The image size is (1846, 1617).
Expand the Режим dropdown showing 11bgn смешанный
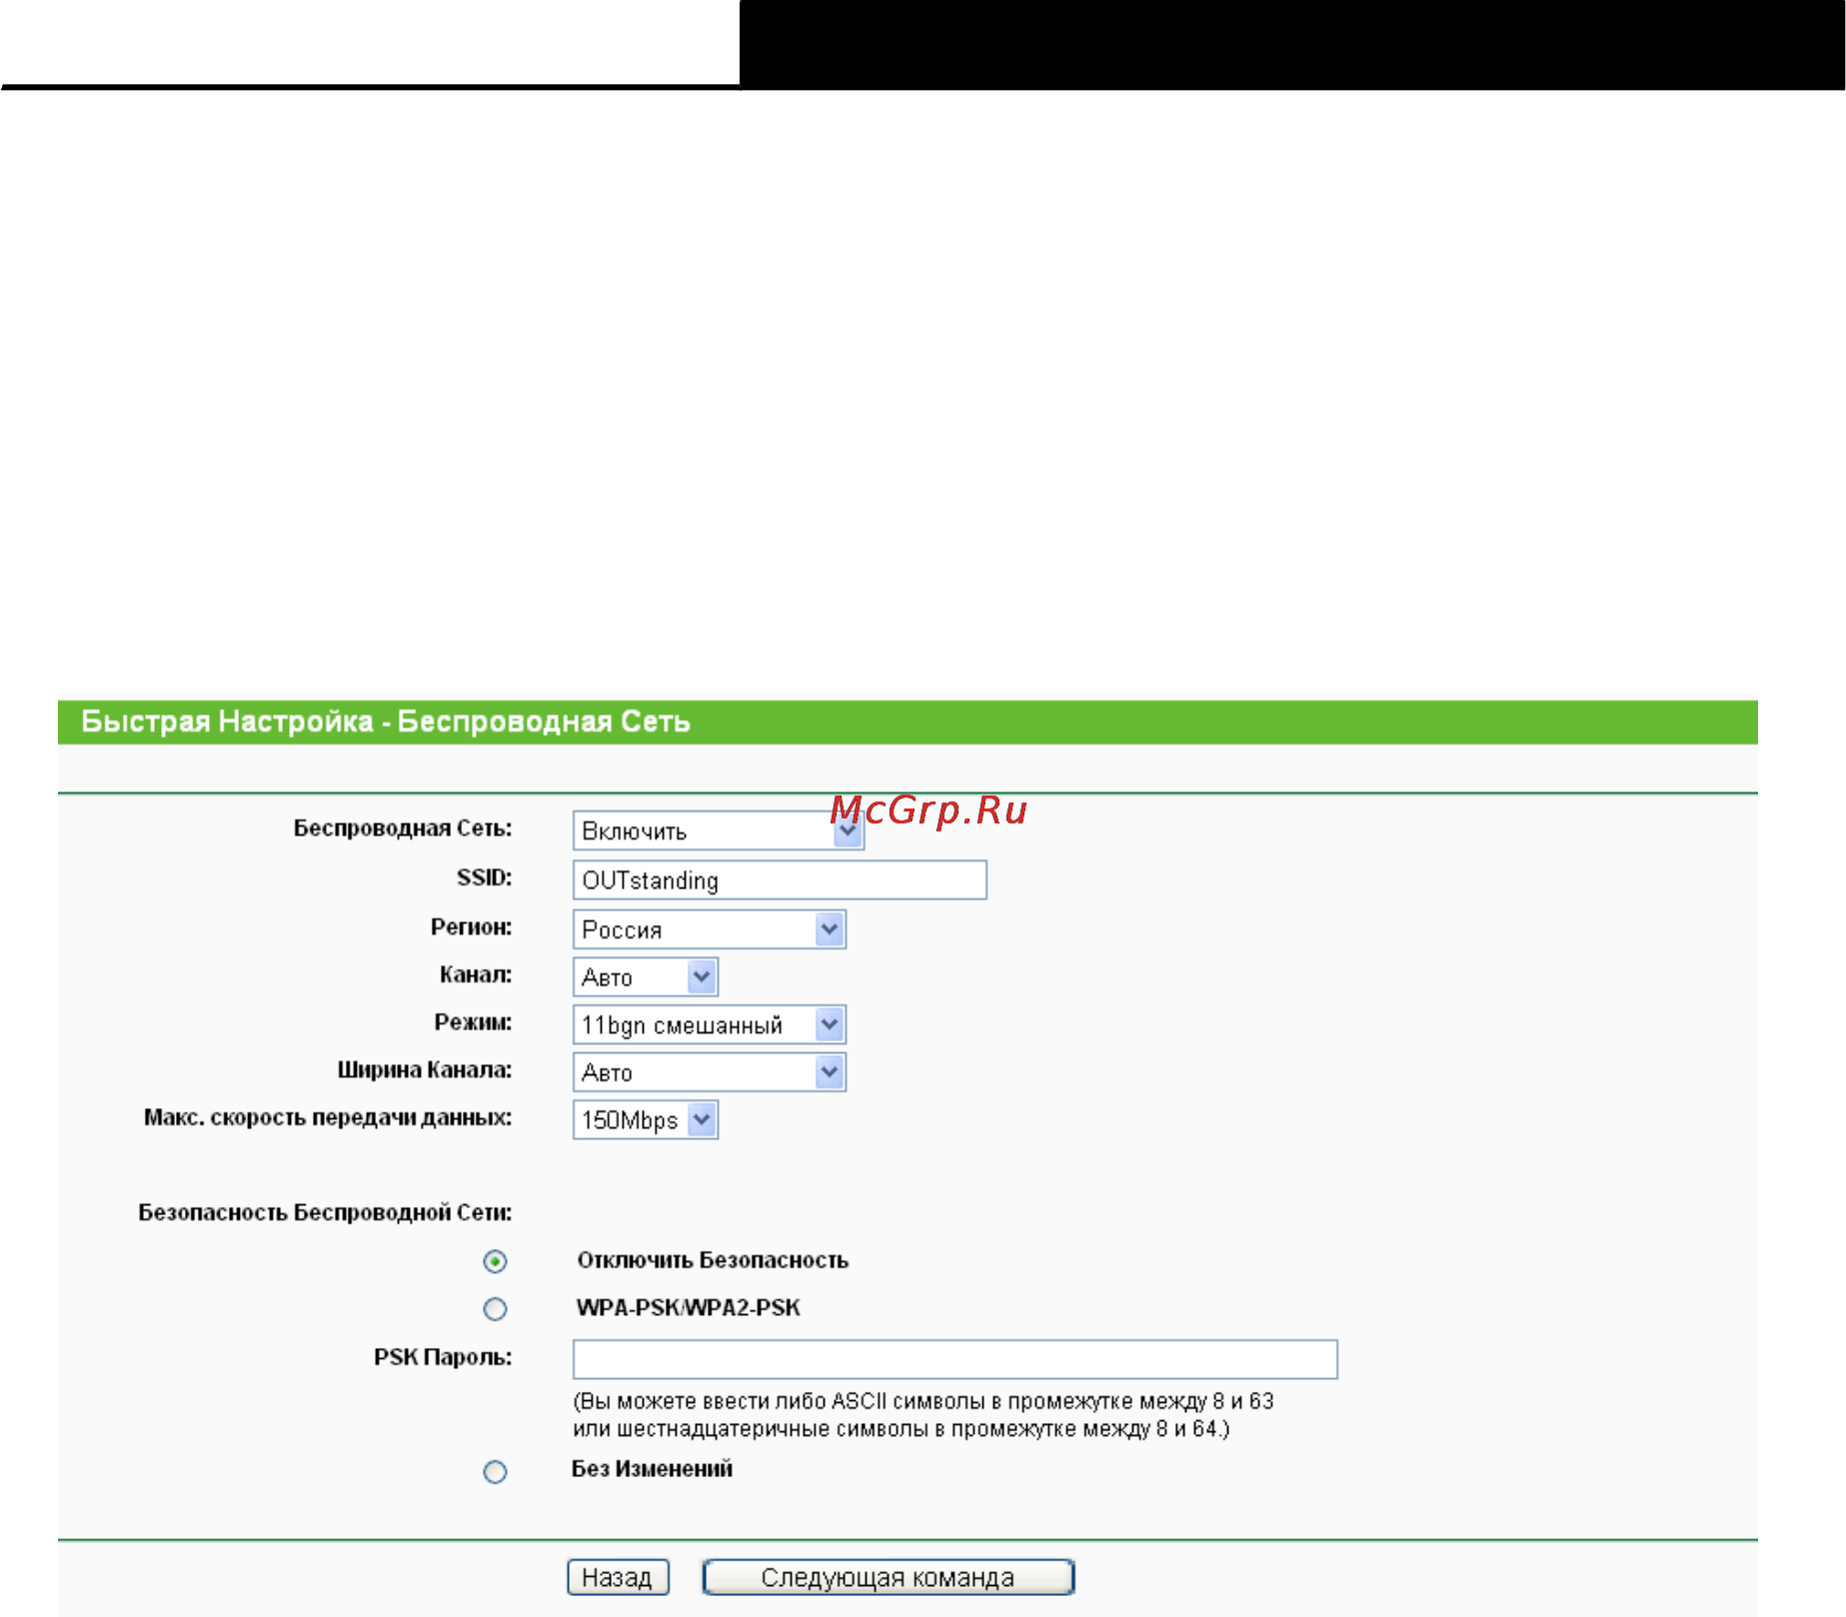709,1024
